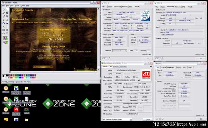Pick the Eraser tool in Paint
Image resolution: width=208 pixels, height=128 pixels.
pos(4,13)
